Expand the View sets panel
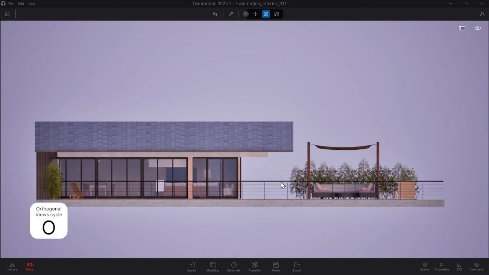Screen dimensions: 489x275 click(476, 267)
